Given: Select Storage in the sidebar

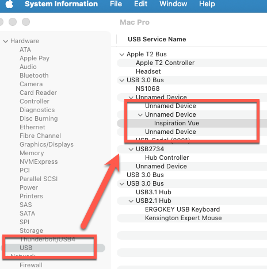Looking at the screenshot, I should [x=31, y=230].
